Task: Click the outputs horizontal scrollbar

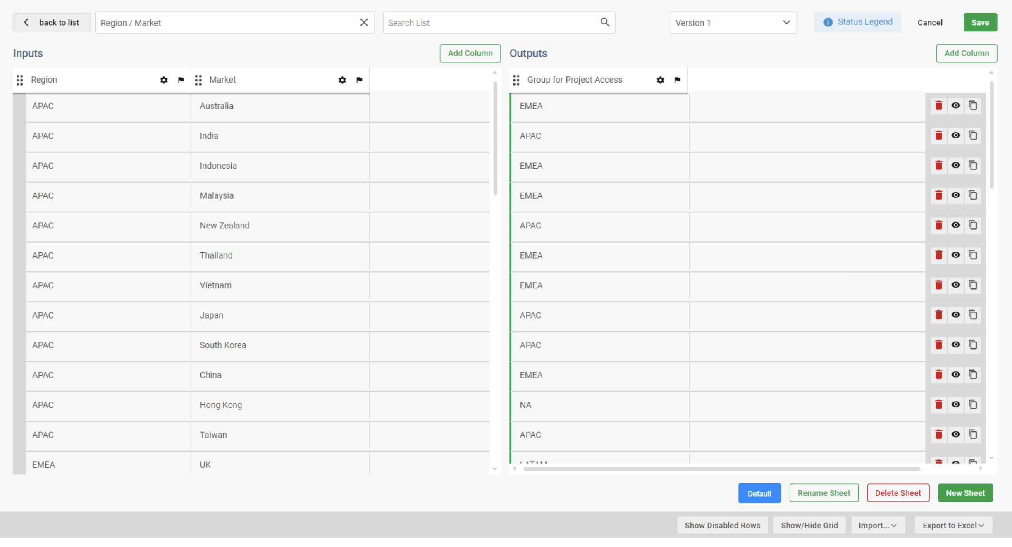Action: coord(721,469)
